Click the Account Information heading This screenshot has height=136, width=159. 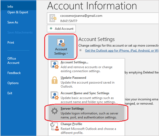pyautogui.click(x=92, y=6)
